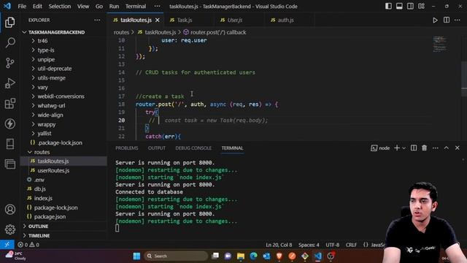
Task: Switch to the OUTPUT panel tab
Action: (157, 148)
